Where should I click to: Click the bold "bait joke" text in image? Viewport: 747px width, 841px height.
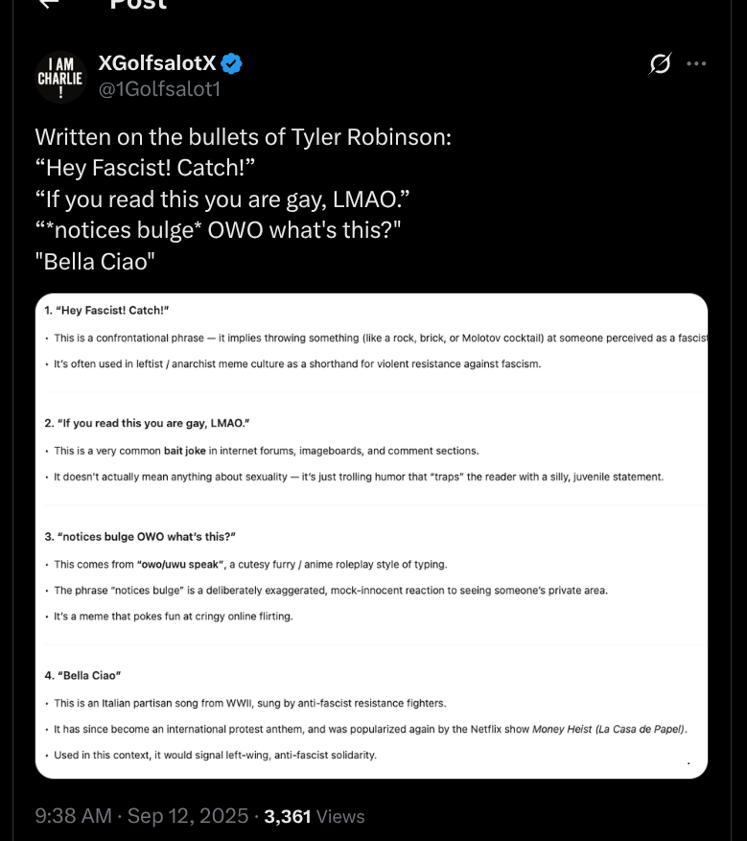(184, 451)
